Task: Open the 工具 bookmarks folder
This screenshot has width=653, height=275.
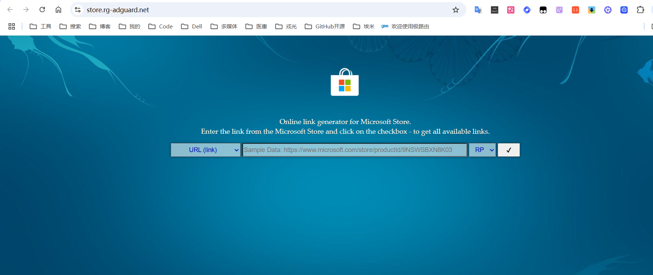Action: 40,26
